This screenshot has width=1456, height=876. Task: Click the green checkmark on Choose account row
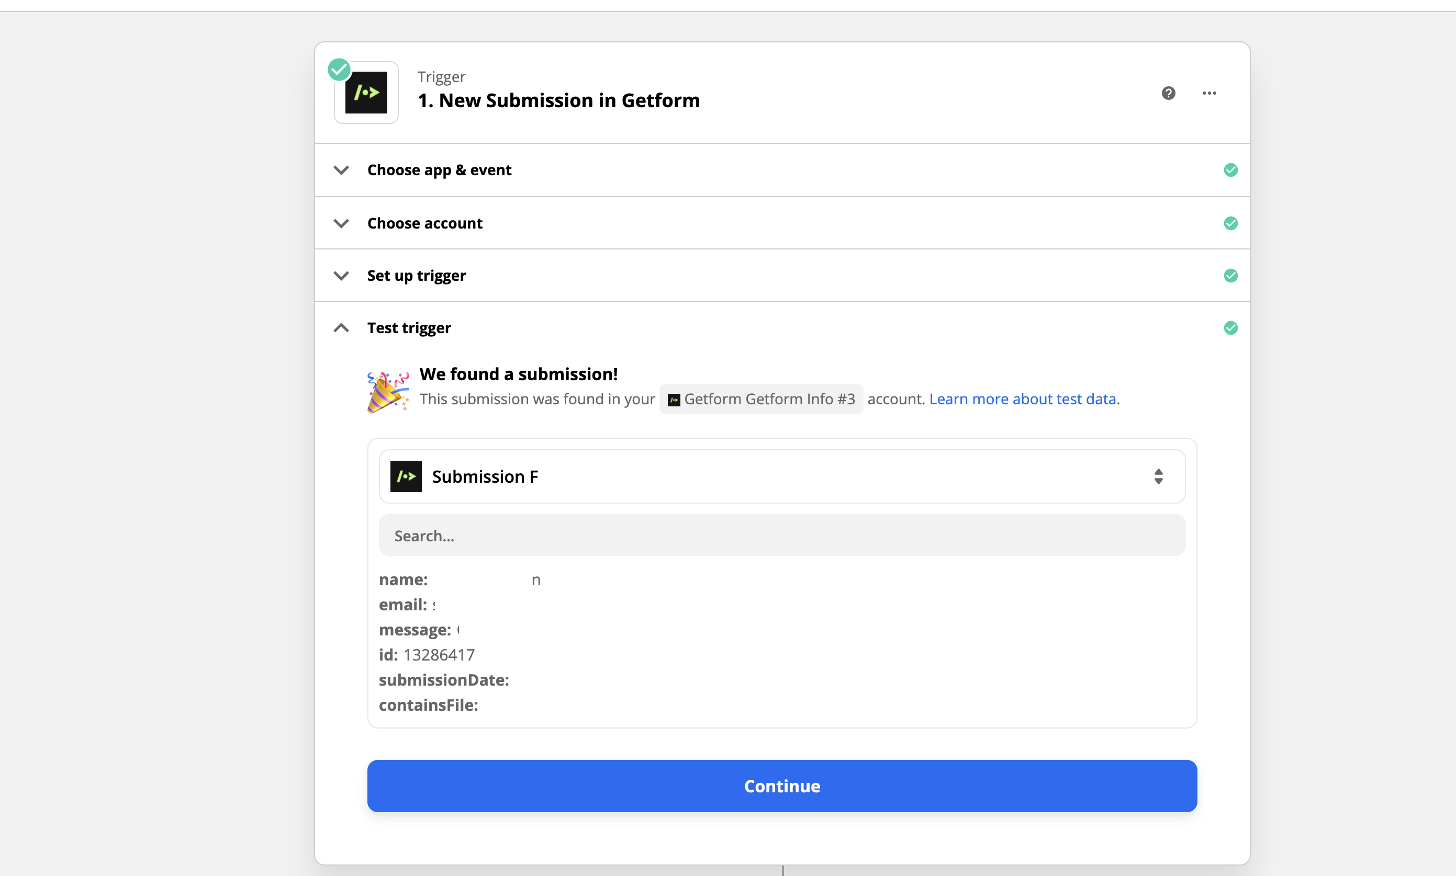coord(1230,223)
